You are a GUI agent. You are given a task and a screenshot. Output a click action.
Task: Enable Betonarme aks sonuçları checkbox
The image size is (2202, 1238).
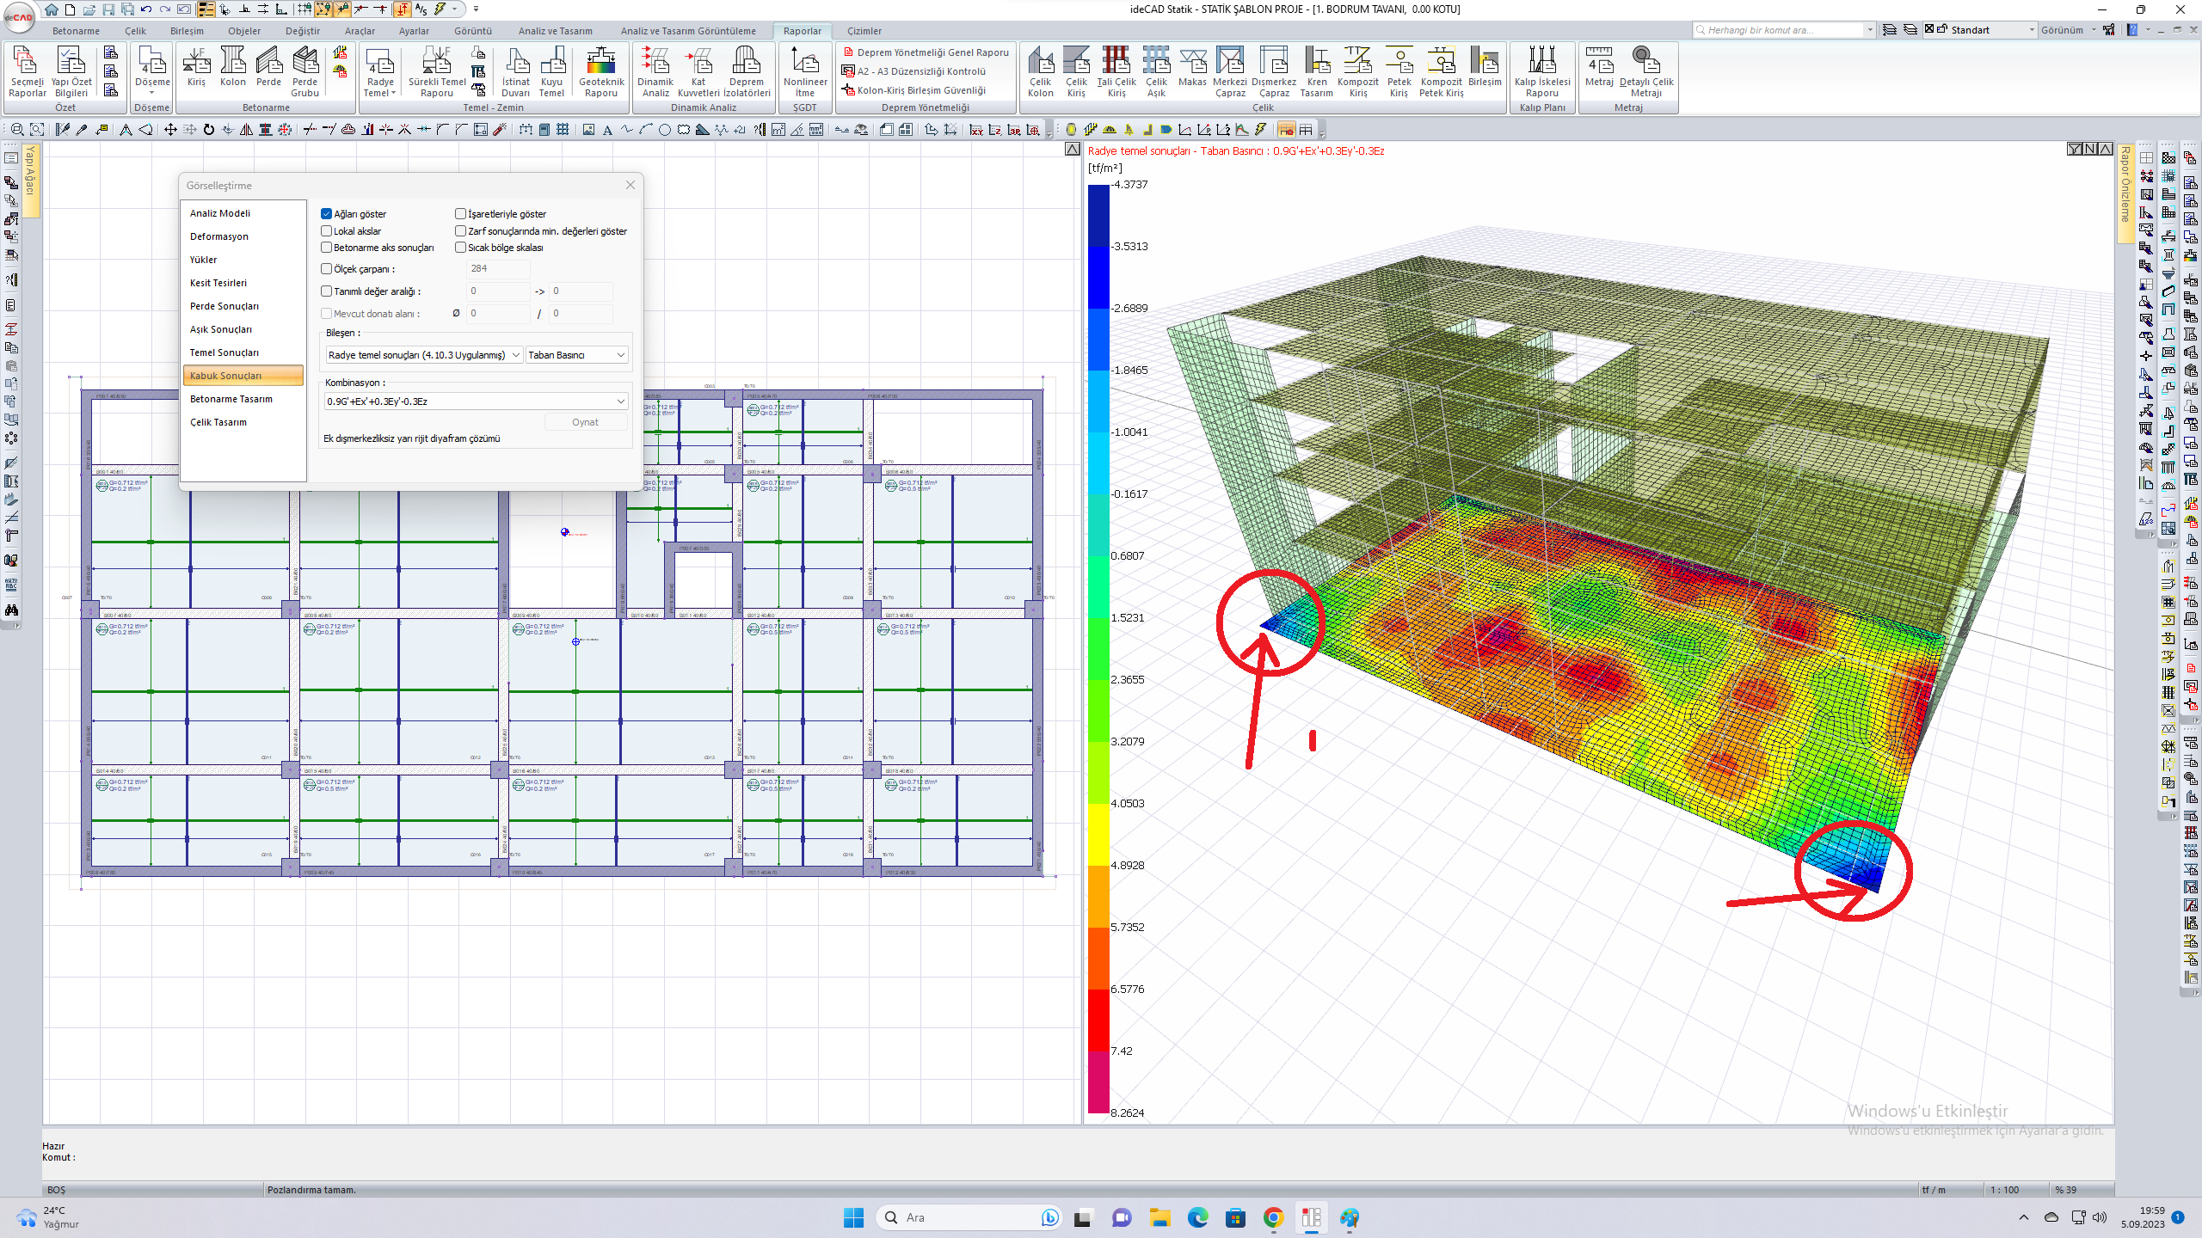click(x=327, y=248)
